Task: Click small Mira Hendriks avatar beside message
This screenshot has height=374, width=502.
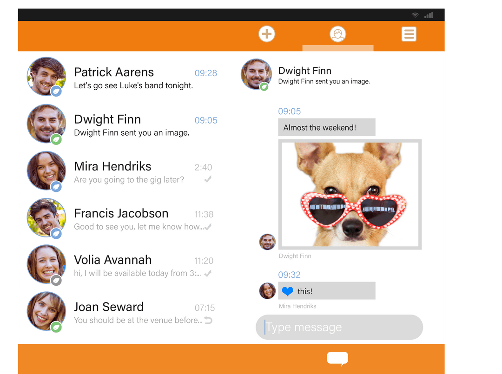Action: point(267,291)
